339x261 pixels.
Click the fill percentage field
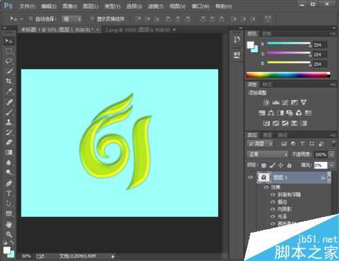click(x=321, y=165)
